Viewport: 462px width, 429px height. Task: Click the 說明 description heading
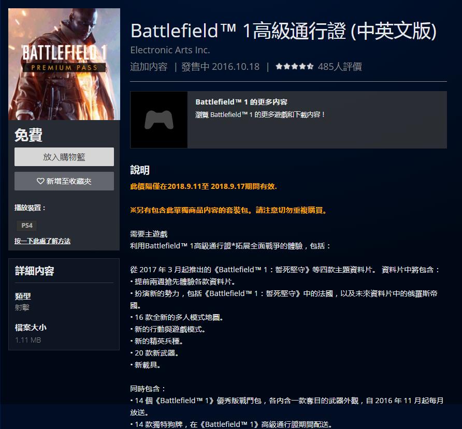[x=140, y=170]
